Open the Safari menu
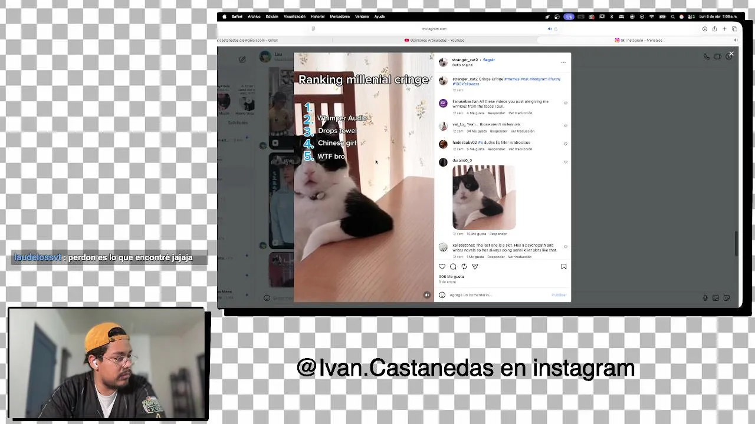755x424 pixels. [x=237, y=16]
